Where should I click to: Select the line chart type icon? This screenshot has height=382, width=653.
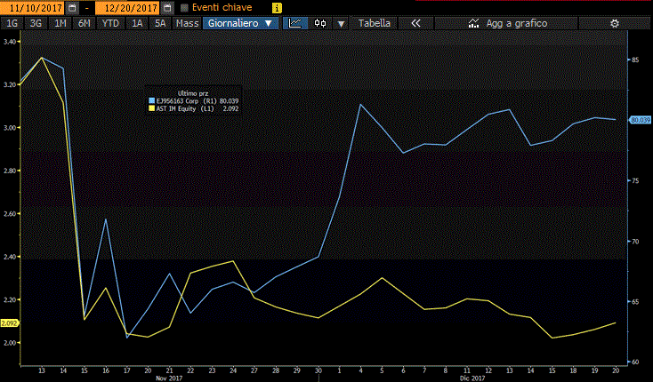click(x=294, y=23)
